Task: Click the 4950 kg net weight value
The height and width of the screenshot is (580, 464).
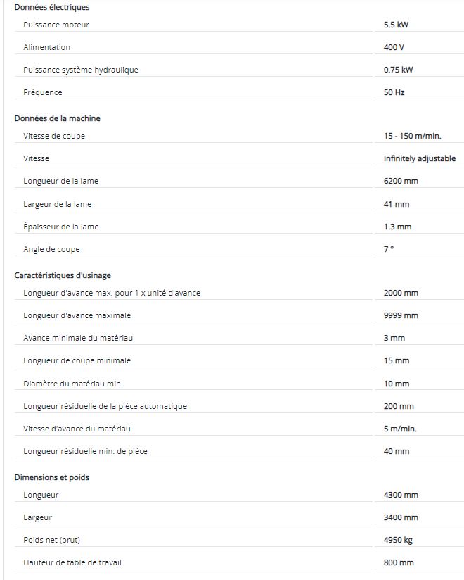Action: pos(399,540)
